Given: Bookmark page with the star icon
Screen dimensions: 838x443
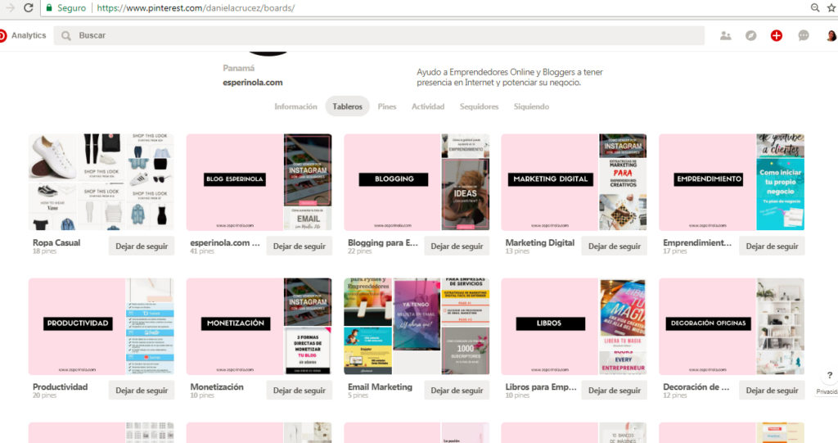Looking at the screenshot, I should click(831, 7).
